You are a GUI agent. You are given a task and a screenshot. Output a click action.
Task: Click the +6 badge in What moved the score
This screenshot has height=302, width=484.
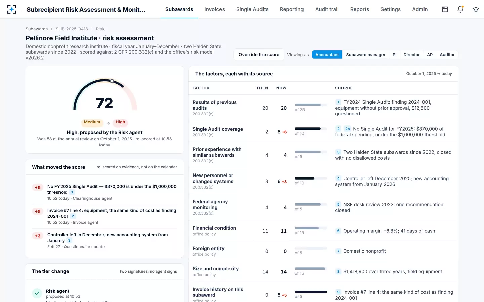(38, 188)
